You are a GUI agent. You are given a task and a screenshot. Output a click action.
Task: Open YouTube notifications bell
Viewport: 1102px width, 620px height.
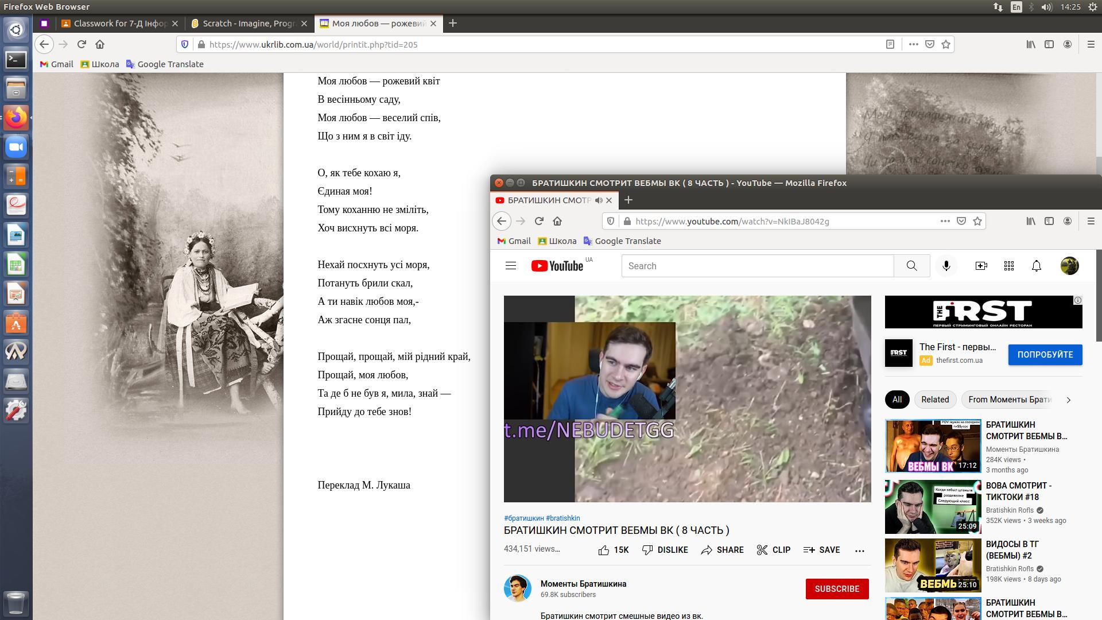click(1037, 266)
